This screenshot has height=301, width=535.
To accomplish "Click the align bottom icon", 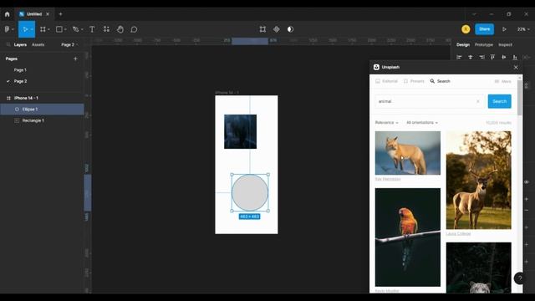I will tap(515, 57).
